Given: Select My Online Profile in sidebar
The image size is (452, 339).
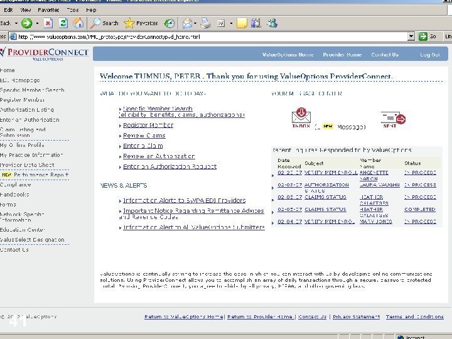Looking at the screenshot, I should (x=22, y=145).
